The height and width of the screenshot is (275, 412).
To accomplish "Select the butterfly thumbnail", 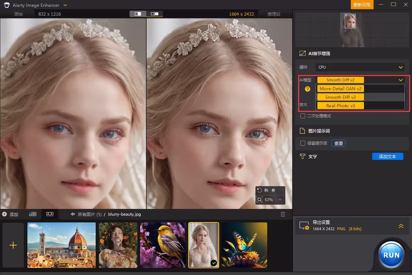I will pos(244,245).
